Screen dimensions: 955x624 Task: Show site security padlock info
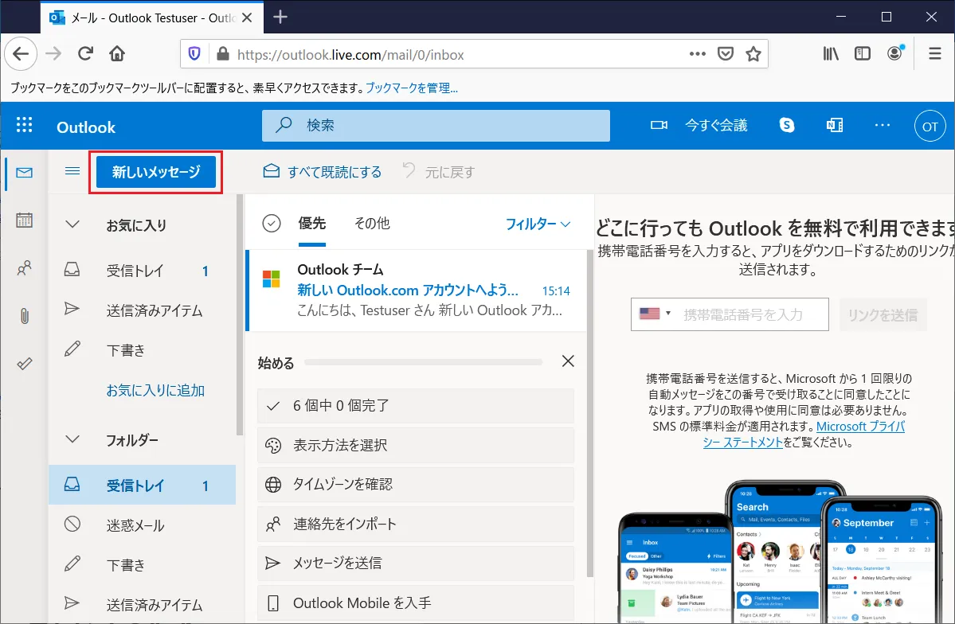coord(223,54)
